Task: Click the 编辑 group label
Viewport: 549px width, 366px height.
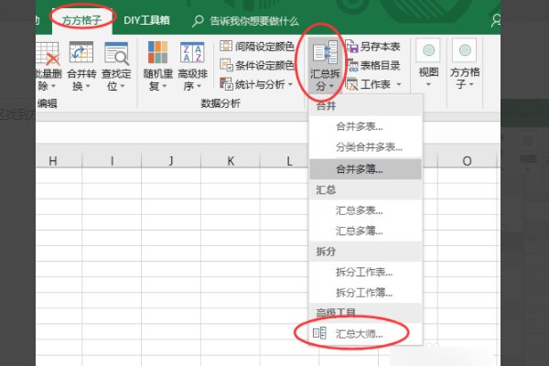Action: (x=47, y=103)
